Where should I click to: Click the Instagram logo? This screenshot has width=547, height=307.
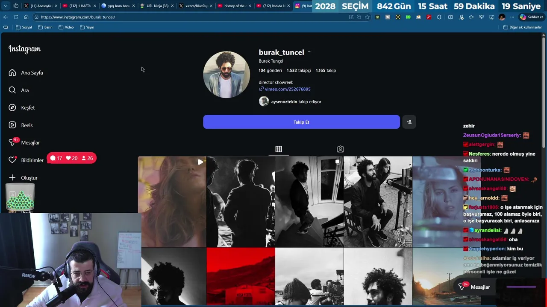24,49
